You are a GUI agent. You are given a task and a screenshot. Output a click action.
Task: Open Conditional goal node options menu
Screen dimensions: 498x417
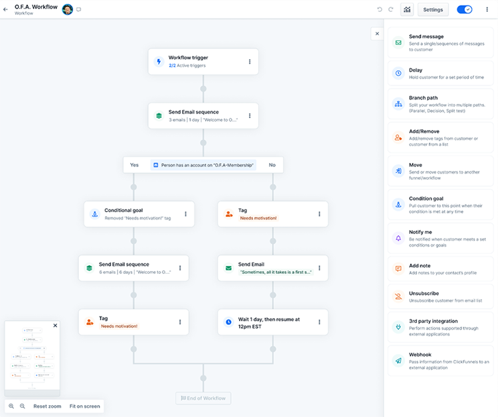click(x=185, y=214)
